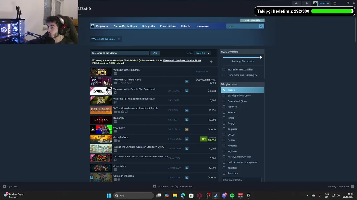Screen dimensions: 357x200
Task: Open the Ground of Aces result
Action: tap(153, 139)
